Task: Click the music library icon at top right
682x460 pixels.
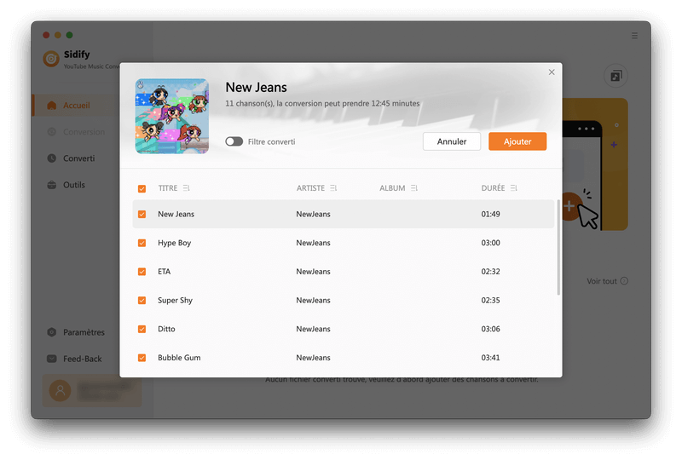Action: point(616,77)
